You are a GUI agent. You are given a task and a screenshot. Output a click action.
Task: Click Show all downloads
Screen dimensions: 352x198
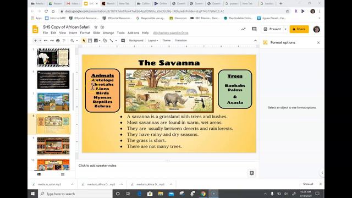click(x=308, y=184)
